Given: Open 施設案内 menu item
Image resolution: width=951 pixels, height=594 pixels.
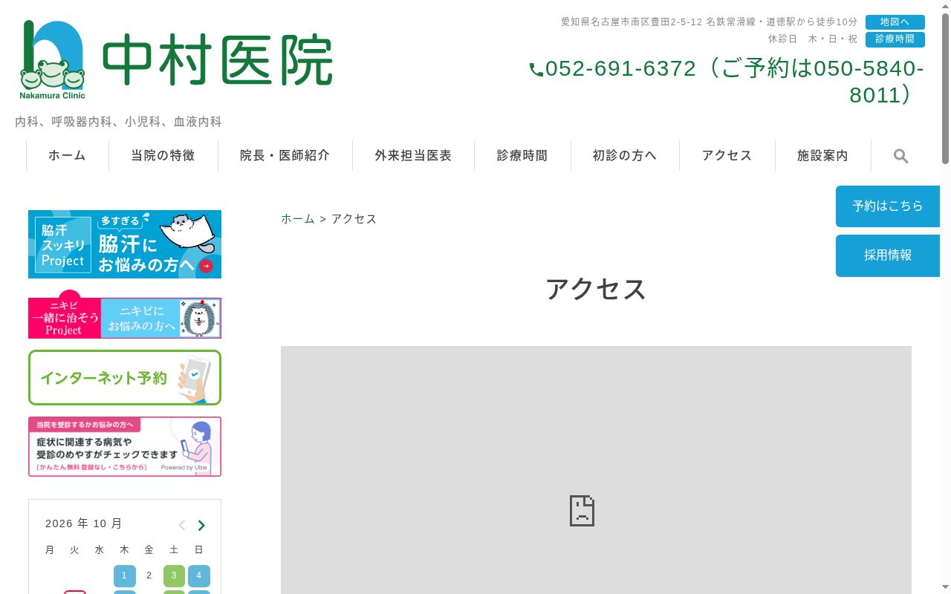Looking at the screenshot, I should (x=822, y=156).
